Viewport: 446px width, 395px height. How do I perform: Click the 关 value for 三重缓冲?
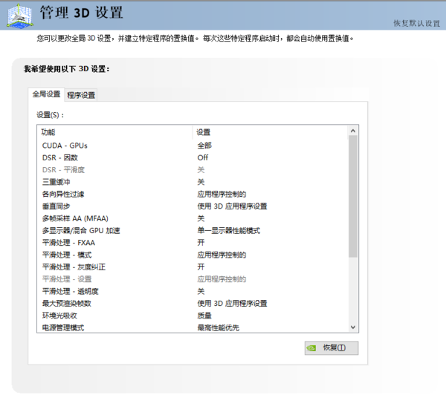(201, 182)
